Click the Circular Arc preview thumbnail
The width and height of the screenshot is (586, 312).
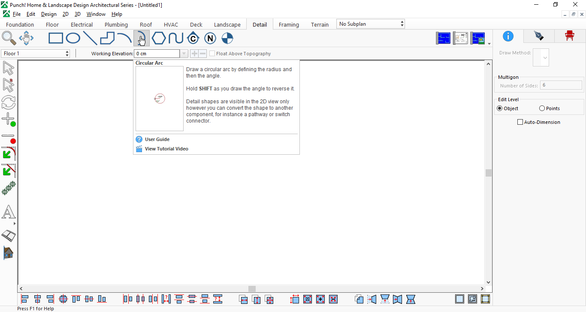coord(160,99)
